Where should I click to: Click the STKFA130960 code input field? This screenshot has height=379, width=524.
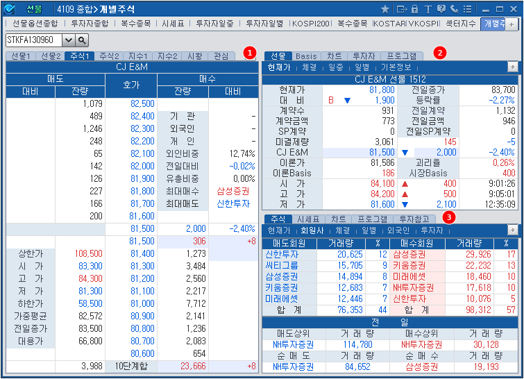(x=34, y=40)
